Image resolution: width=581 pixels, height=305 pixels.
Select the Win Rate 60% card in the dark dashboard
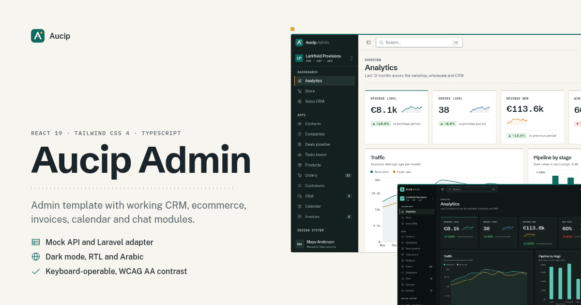[570, 232]
